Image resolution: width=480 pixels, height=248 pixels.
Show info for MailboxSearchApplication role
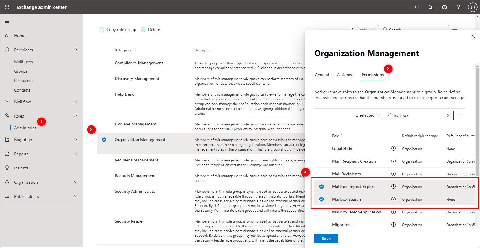(x=393, y=212)
